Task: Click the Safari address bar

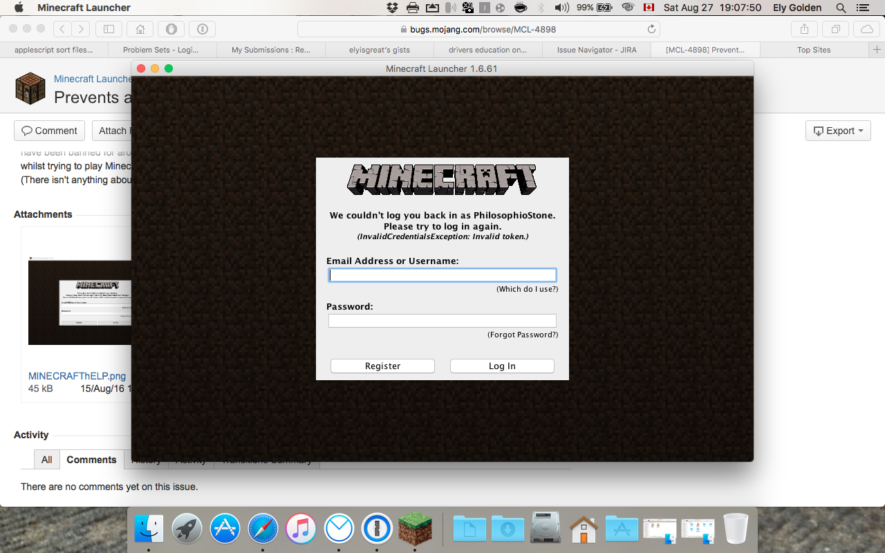Action: click(x=478, y=29)
